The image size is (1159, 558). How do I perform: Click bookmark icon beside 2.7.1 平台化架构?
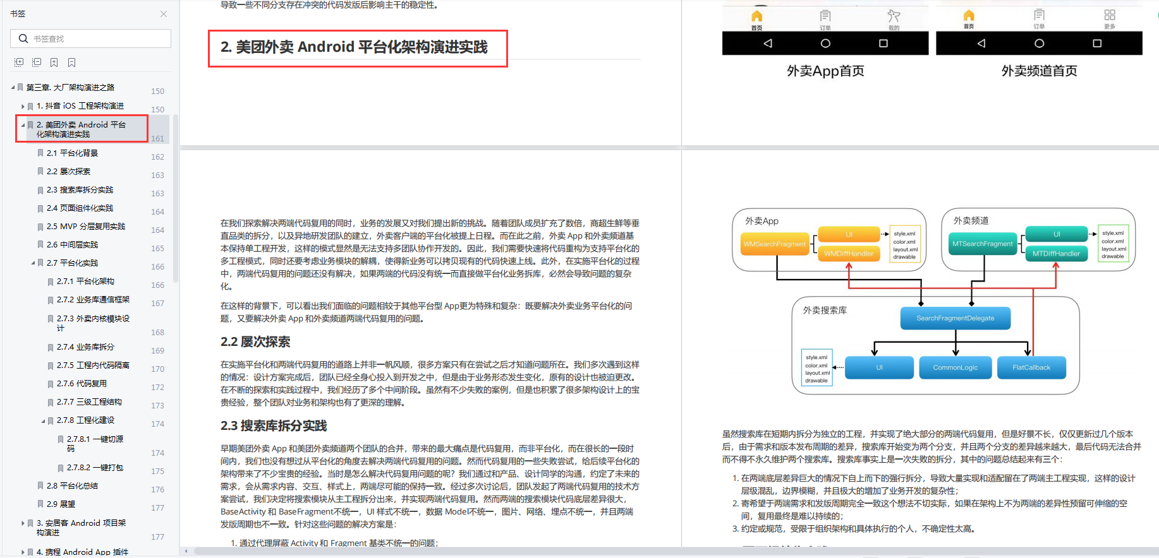pos(51,282)
